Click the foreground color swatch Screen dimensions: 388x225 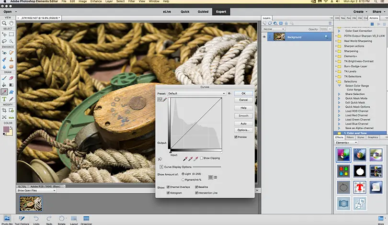click(x=5, y=129)
